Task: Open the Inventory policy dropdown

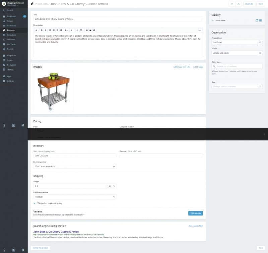Action: [x=75, y=166]
